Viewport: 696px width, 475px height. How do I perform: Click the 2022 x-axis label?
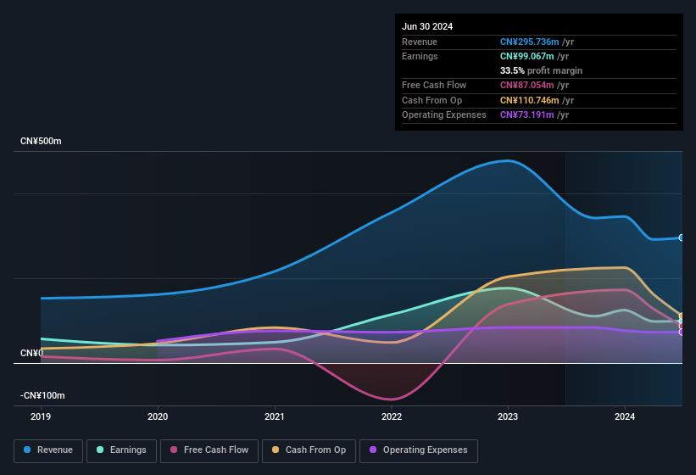tap(392, 416)
